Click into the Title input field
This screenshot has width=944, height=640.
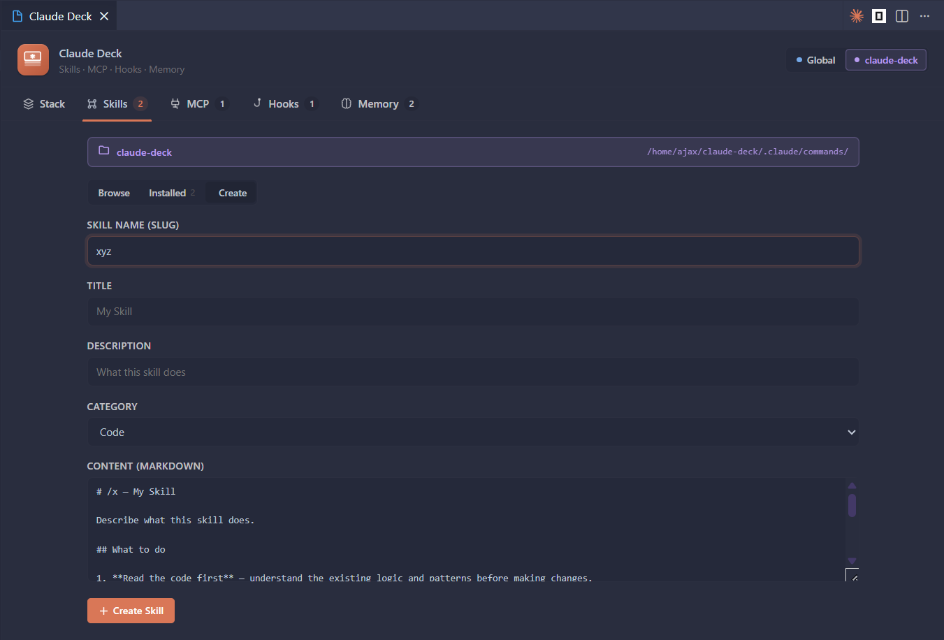click(473, 312)
